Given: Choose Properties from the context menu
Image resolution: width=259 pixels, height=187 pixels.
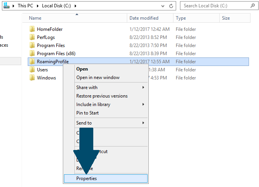Looking at the screenshot, I should tap(87, 179).
